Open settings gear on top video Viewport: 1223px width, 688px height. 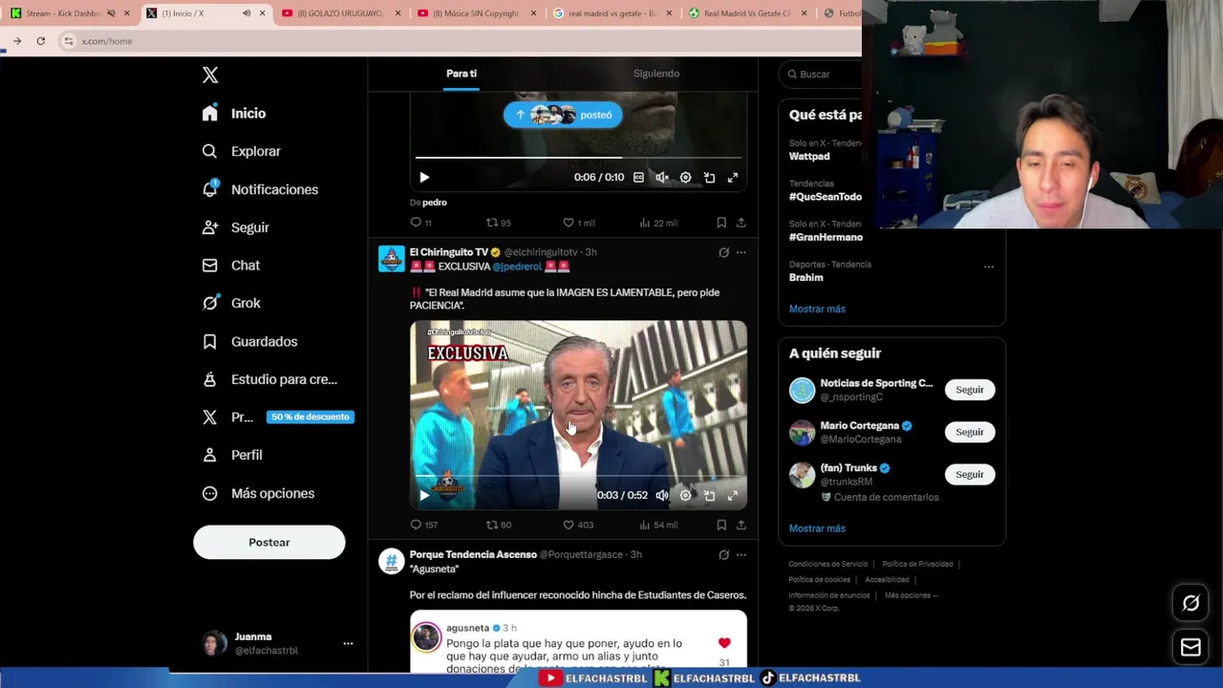click(x=685, y=178)
